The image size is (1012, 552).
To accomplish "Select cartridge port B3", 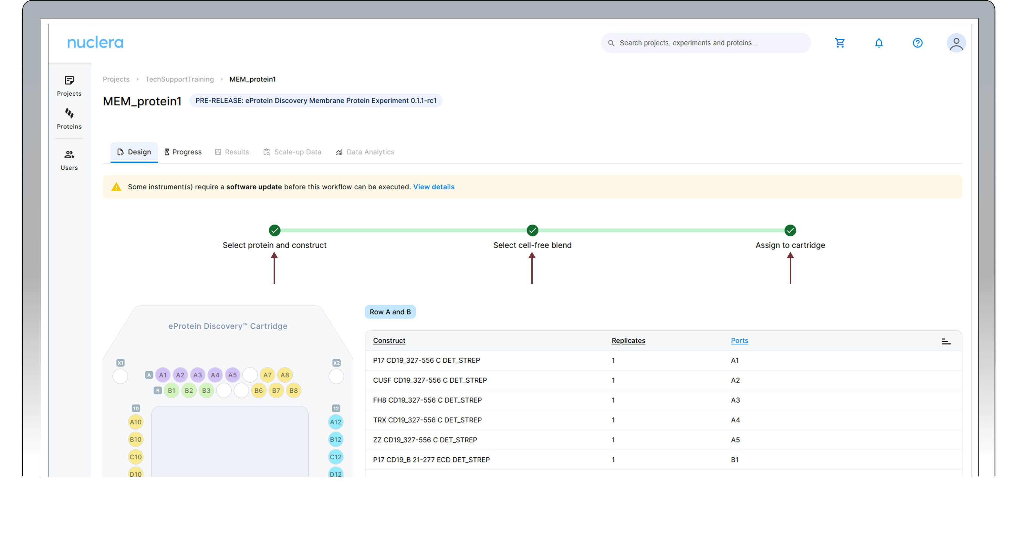I will click(206, 391).
